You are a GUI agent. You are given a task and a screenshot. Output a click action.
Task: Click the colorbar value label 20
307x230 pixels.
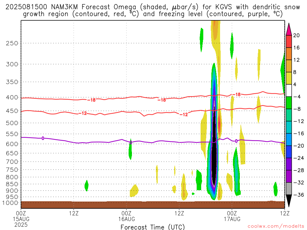[297, 35]
